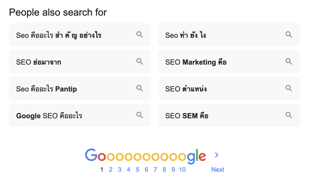Screen dimensions: 314x182
Task: Click search icon beside "Seo คืออะไร สำคัญอย่างไร"
Action: click(140, 35)
